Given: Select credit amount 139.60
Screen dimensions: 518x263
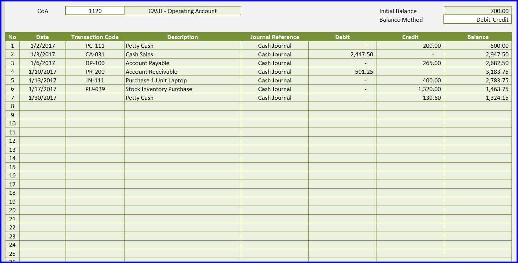Looking at the screenshot, I should [x=410, y=98].
